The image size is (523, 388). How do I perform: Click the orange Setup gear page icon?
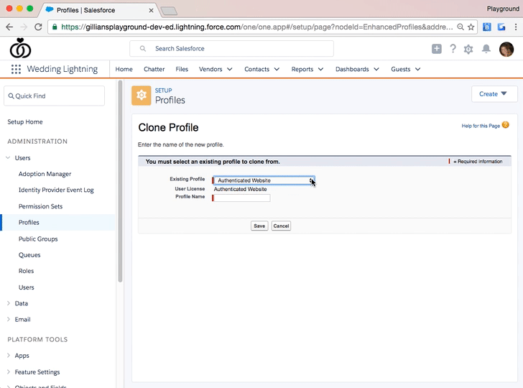(142, 96)
